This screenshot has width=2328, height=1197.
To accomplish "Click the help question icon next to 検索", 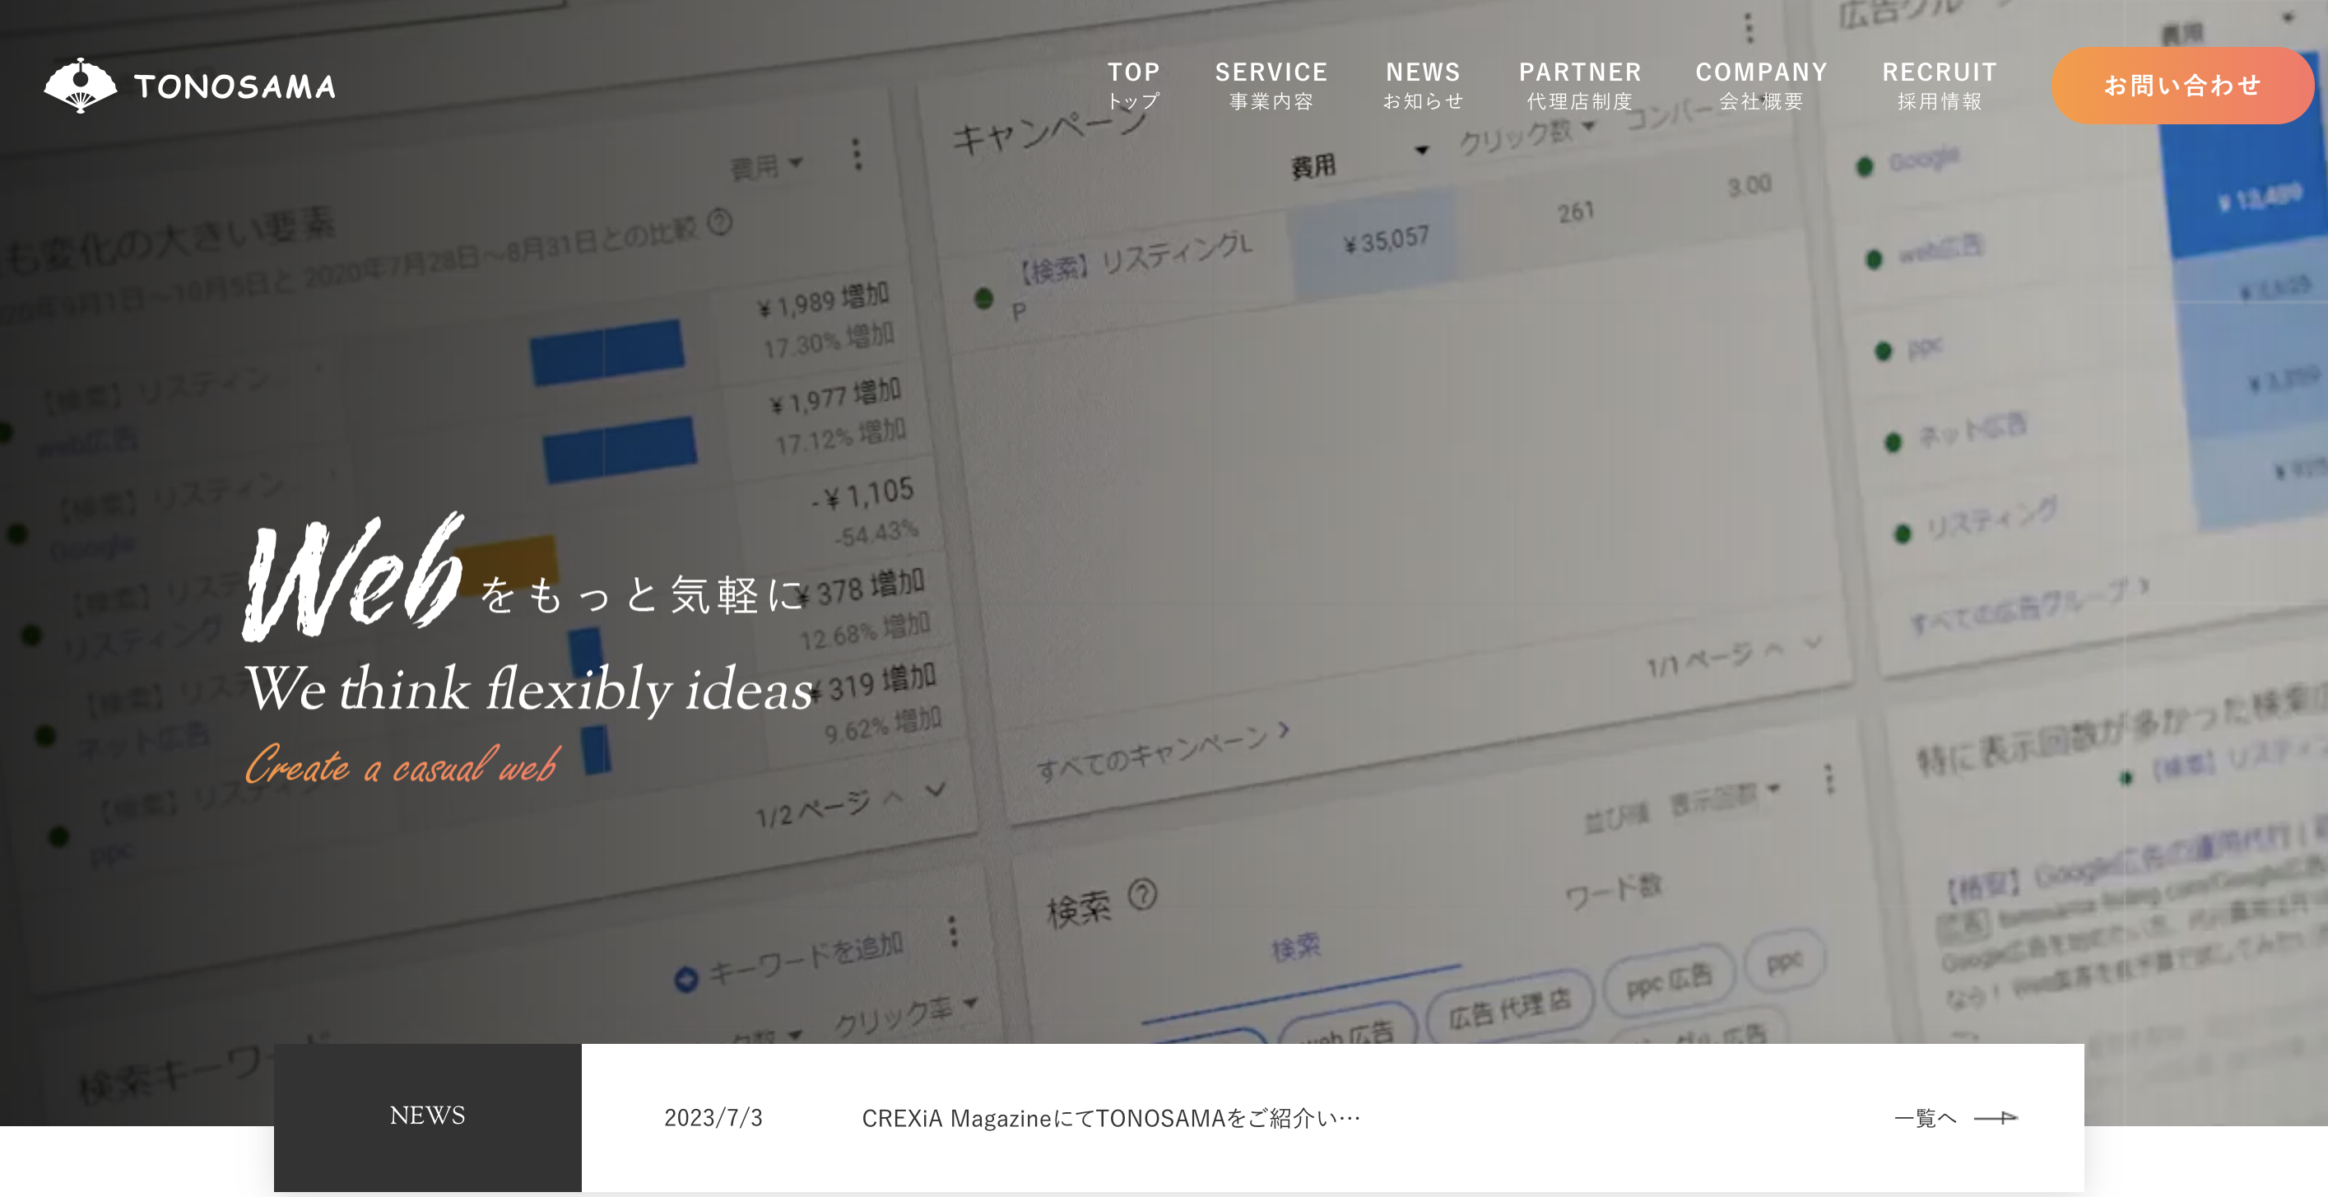I will point(1142,895).
